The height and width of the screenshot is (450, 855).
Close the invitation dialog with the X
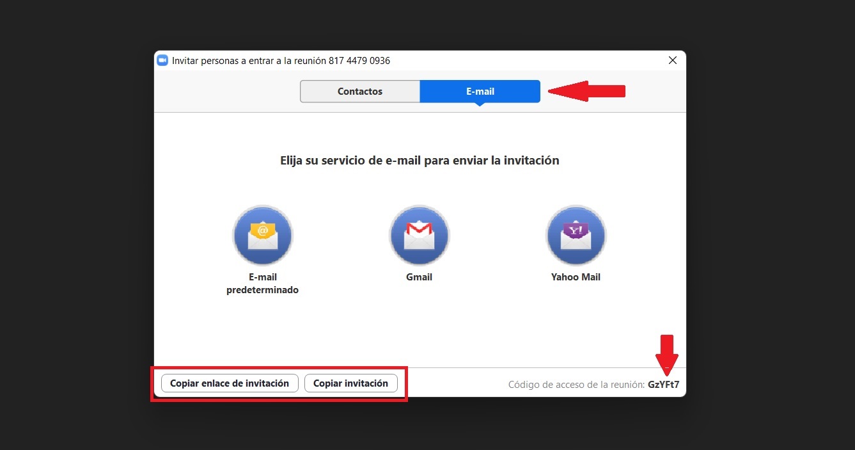click(x=672, y=60)
